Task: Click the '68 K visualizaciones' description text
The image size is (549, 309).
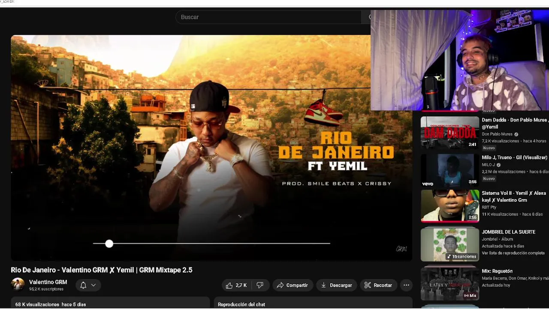Action: point(37,304)
